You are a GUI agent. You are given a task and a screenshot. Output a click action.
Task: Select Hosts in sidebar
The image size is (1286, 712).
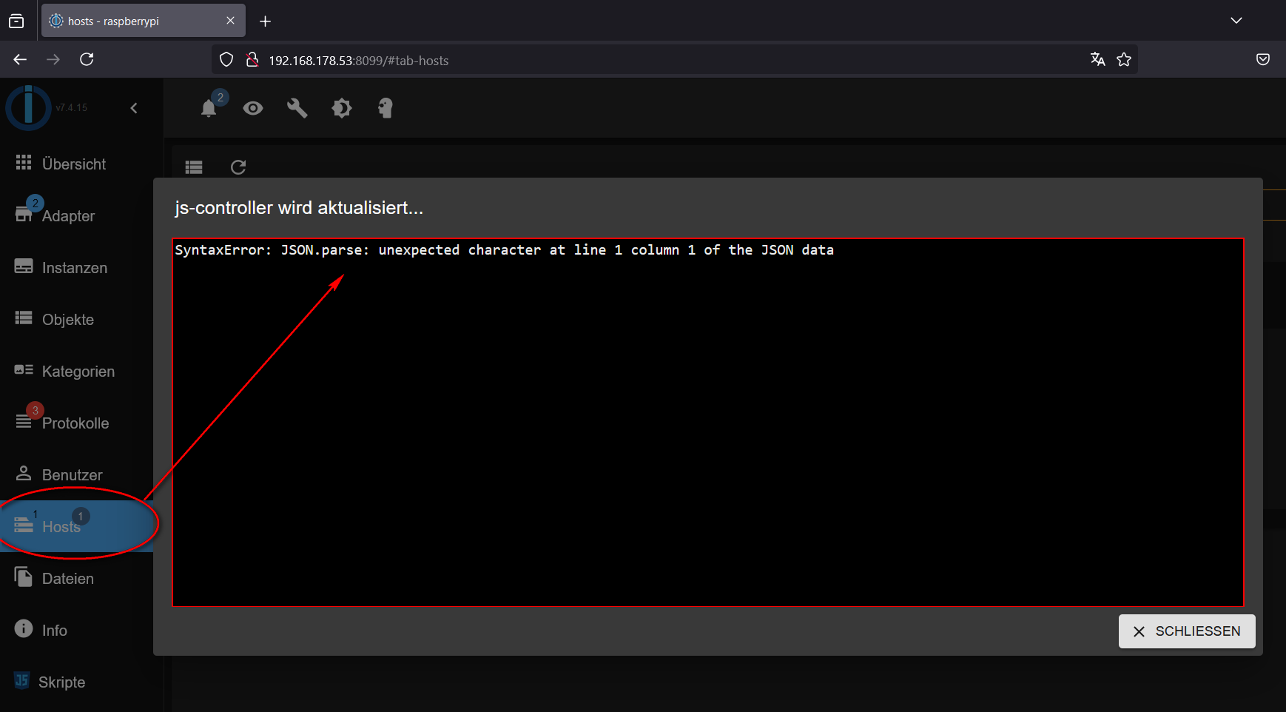(77, 526)
